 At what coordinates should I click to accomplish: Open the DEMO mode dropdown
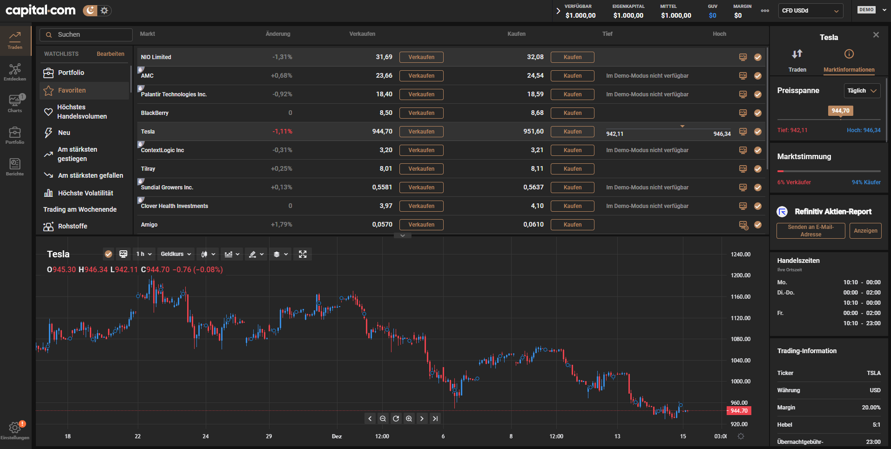tap(872, 10)
